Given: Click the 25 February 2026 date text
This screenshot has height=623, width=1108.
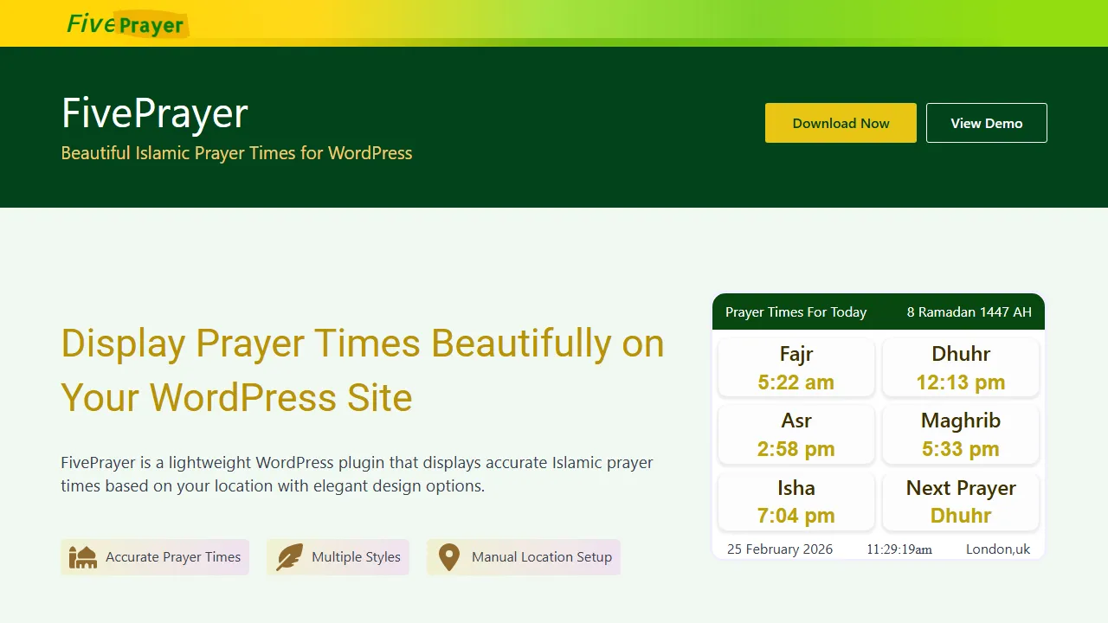Looking at the screenshot, I should pos(779,549).
